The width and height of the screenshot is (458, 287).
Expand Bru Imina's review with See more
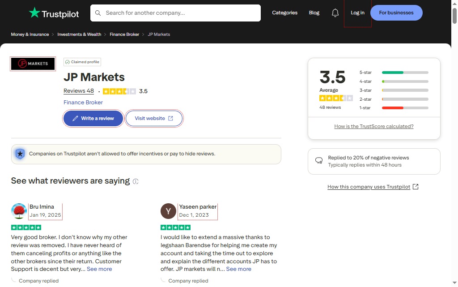pos(99,269)
